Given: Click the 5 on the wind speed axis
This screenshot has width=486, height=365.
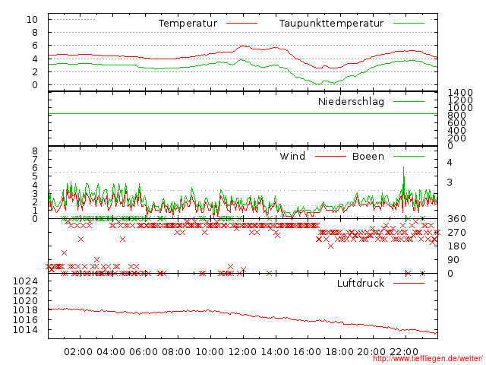Looking at the screenshot, I should point(35,176).
